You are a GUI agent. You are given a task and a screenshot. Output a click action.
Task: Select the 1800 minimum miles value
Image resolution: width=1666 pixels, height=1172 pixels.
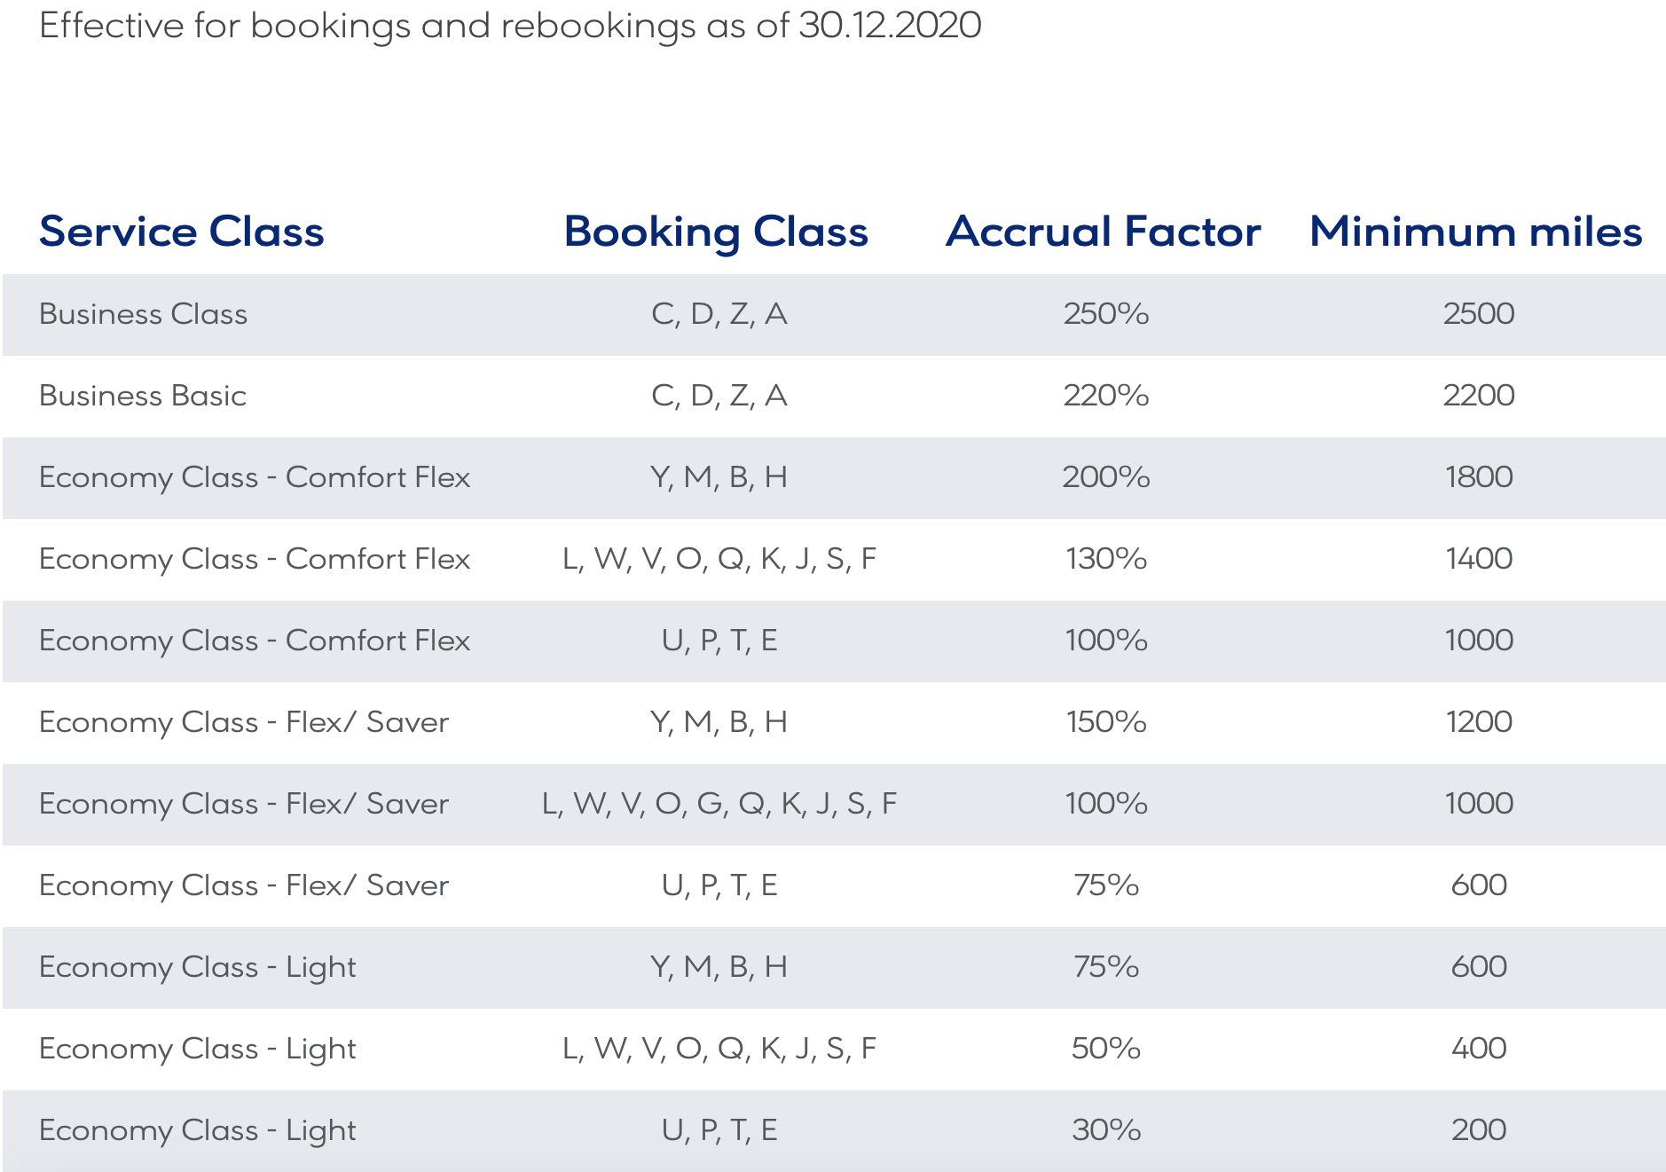(1478, 477)
